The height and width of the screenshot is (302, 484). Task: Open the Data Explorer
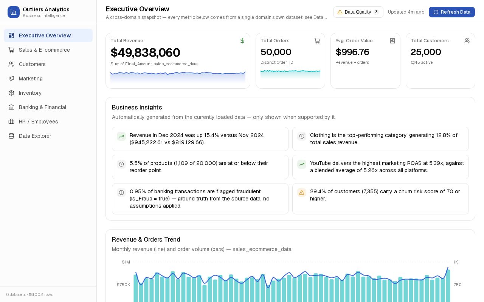click(48, 136)
